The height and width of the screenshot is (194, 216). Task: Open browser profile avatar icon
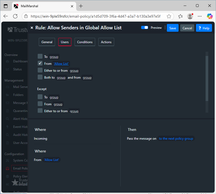(x=190, y=16)
